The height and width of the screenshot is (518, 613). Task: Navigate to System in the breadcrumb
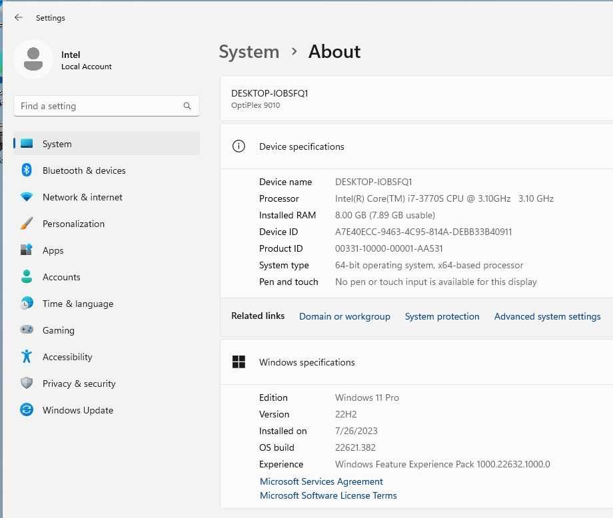[x=249, y=52]
